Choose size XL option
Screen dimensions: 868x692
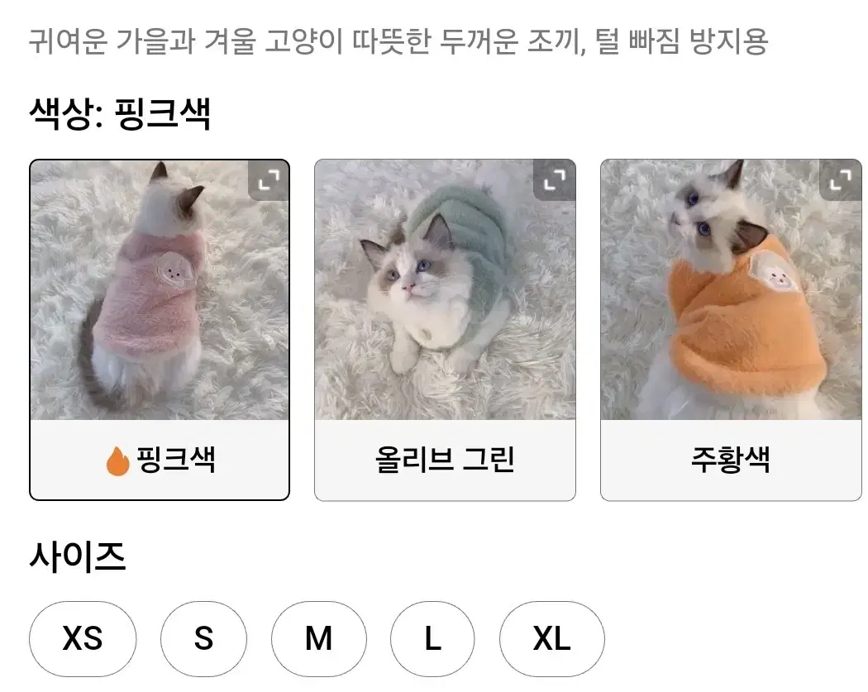[552, 639]
